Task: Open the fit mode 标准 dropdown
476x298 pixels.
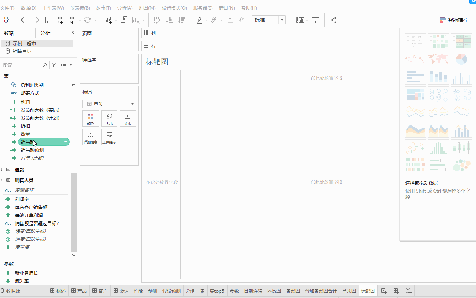Action: 268,20
